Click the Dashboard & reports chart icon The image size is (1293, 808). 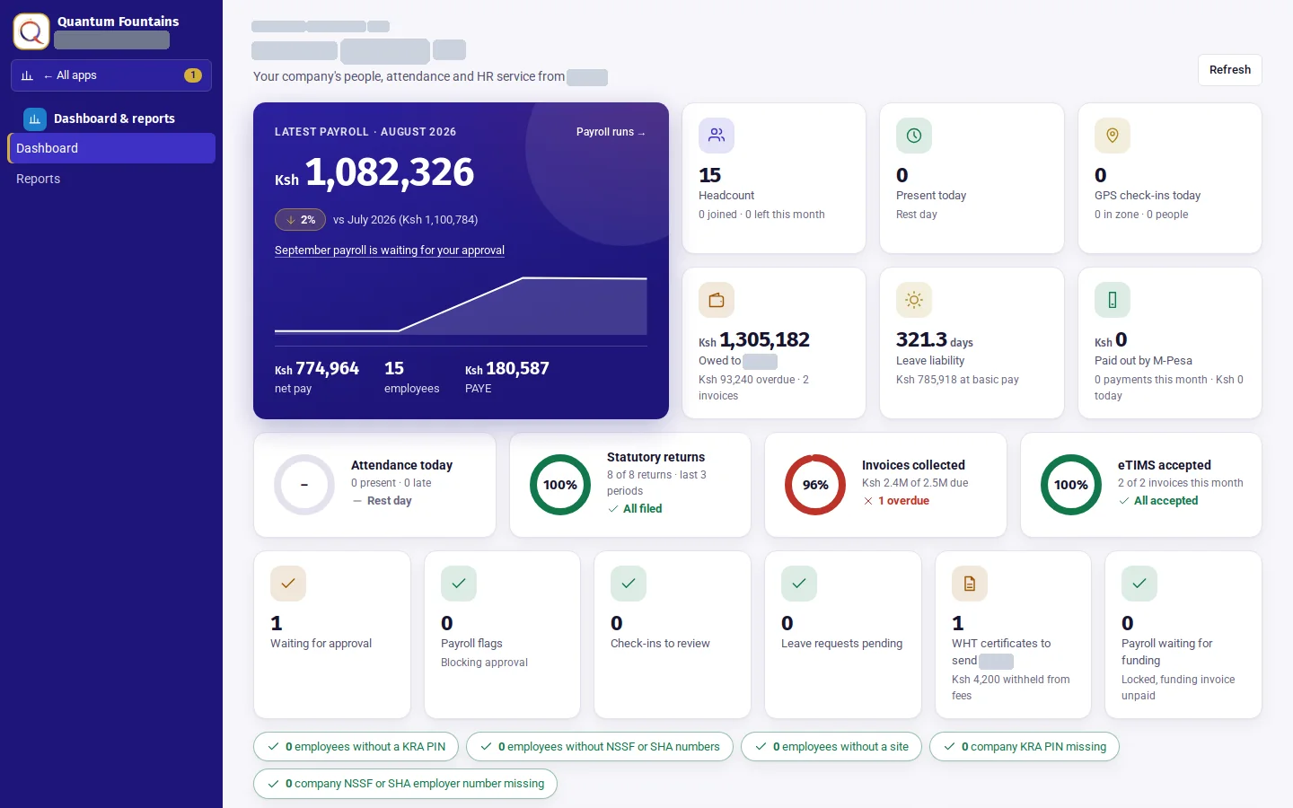(x=35, y=119)
